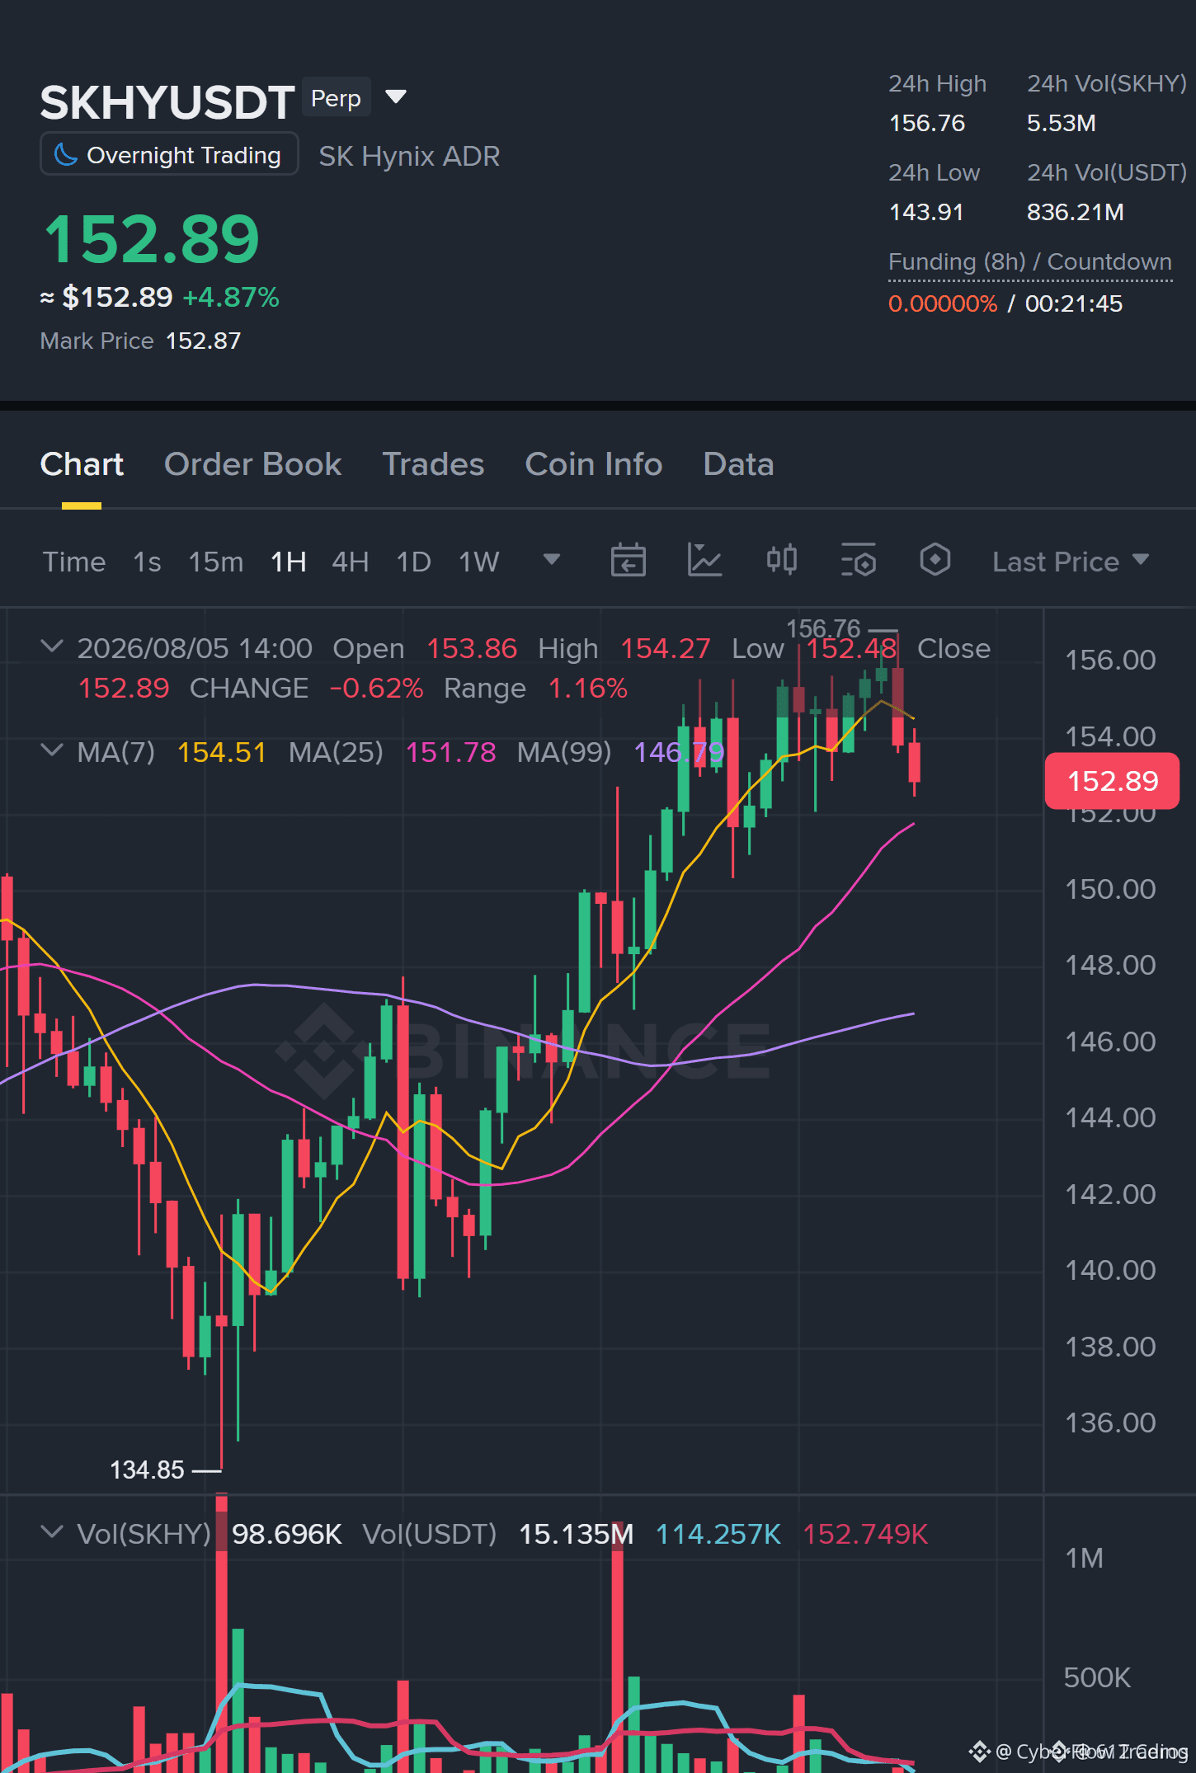Screen dimensions: 1196x1773
Task: Click the 1M volume axis label
Action: click(1084, 1558)
